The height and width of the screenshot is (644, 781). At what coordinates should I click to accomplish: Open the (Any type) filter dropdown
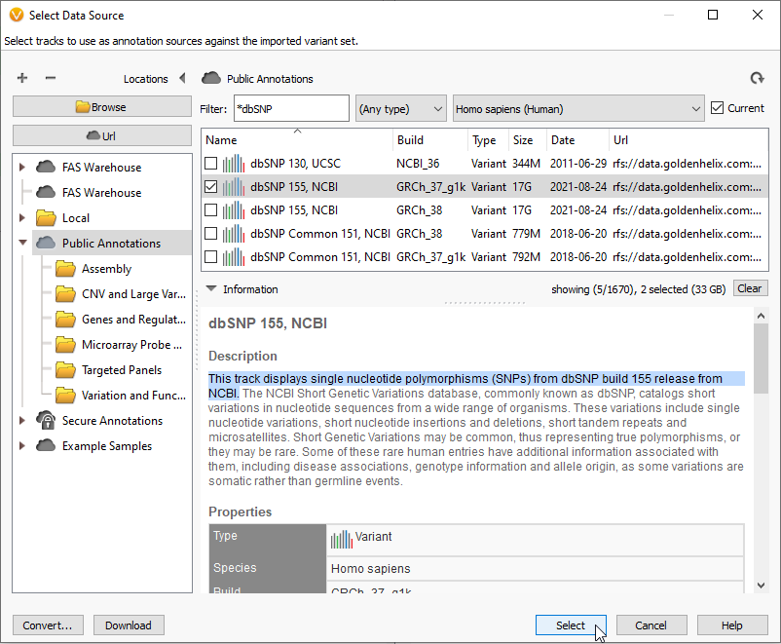[x=400, y=108]
